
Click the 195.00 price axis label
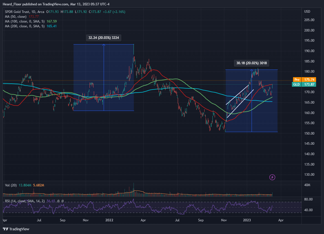[309, 41]
